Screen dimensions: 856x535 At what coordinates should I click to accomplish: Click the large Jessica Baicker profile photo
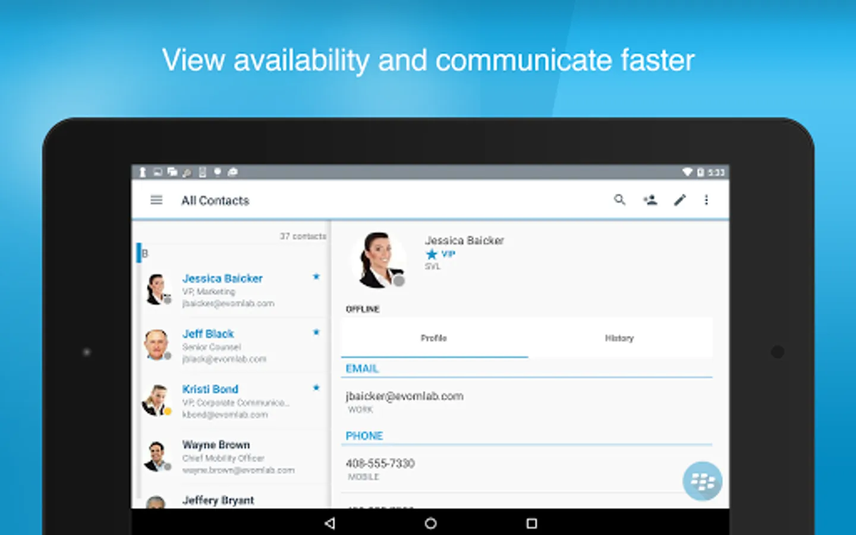[x=379, y=260]
